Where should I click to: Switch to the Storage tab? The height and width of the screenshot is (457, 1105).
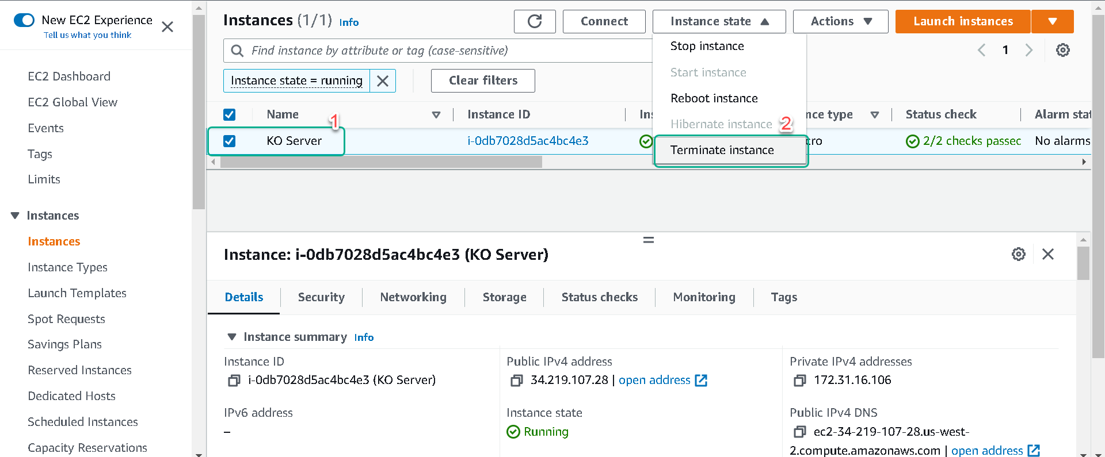pos(504,297)
